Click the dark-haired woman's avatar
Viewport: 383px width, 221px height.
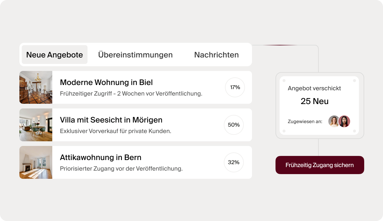[344, 121]
